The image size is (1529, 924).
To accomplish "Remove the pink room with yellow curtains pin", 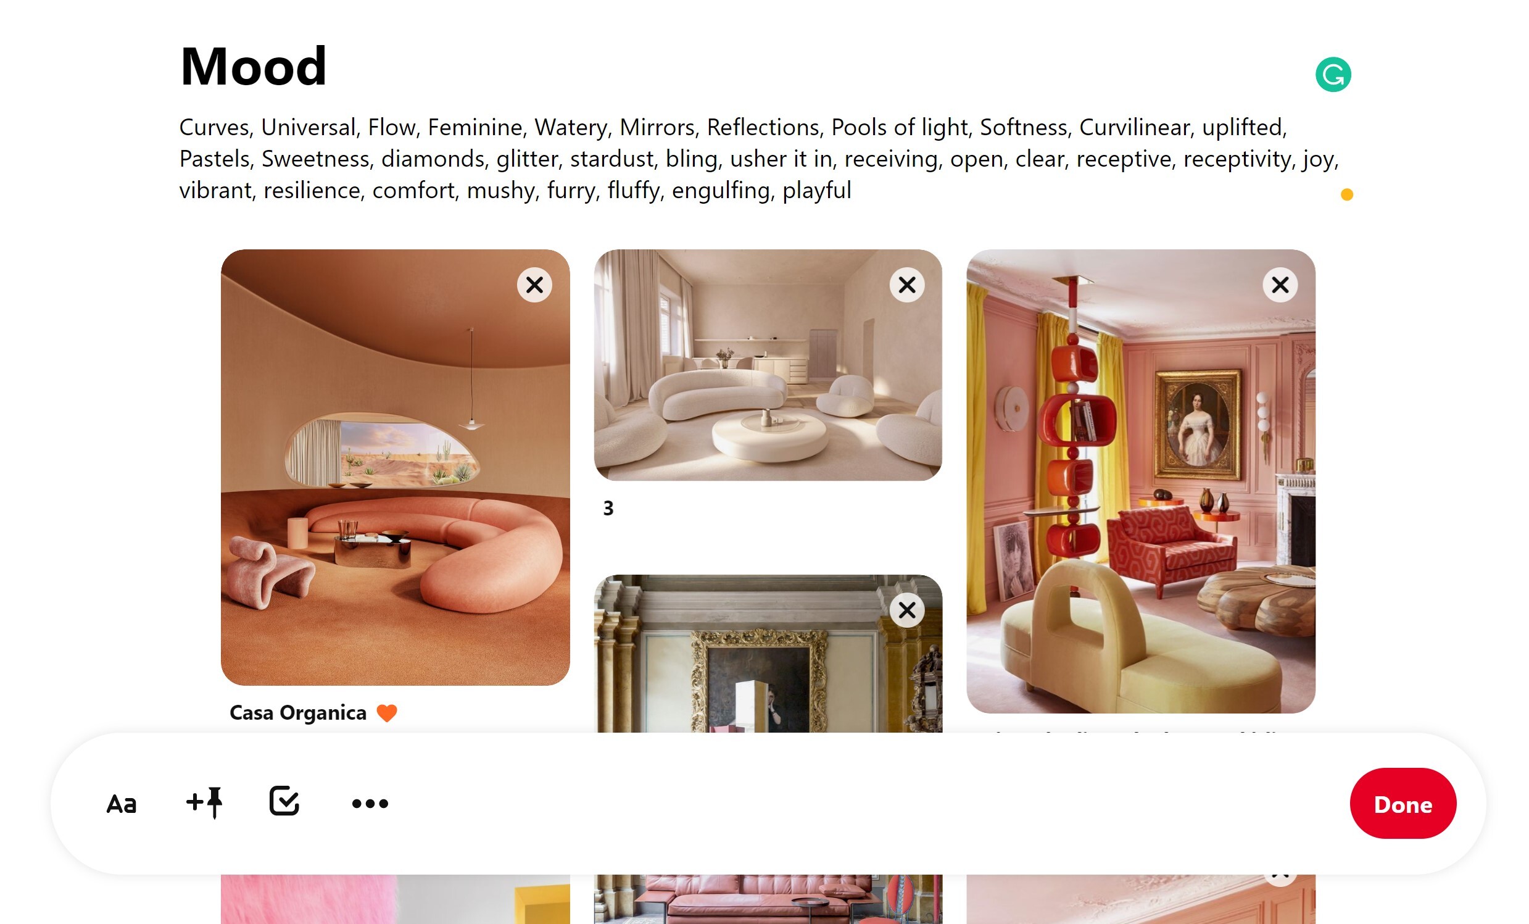I will tap(1280, 285).
